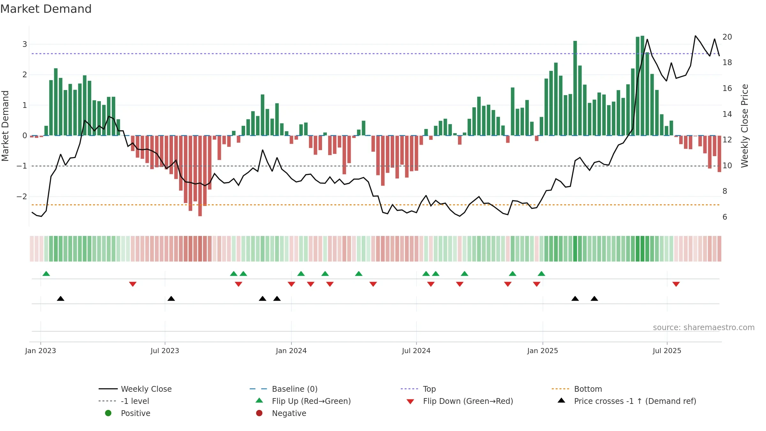Select first black price-cross marker after Jan 2023
This screenshot has height=431, width=766.
tap(61, 299)
